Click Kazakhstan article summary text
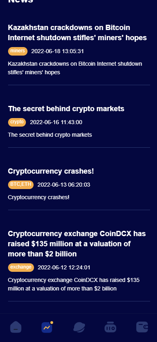The width and height of the screenshot is (157, 342). (75, 68)
